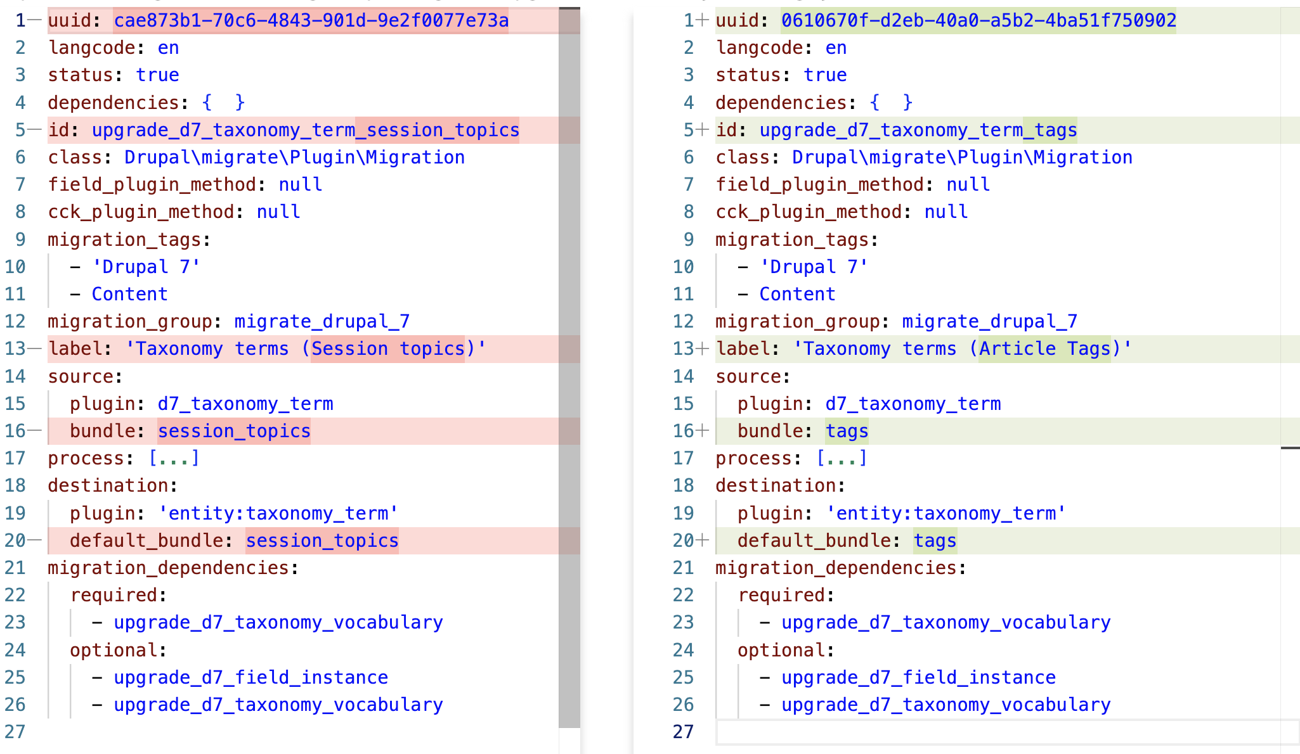
Task: Click the overview ruler mark in right pane
Action: click(1290, 448)
